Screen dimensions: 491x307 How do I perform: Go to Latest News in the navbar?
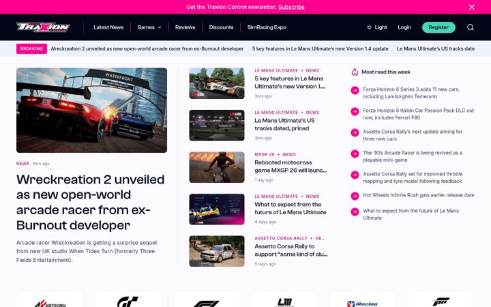click(108, 27)
